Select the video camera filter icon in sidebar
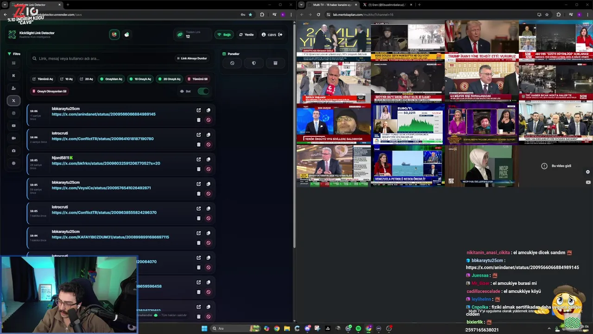Screen dimensions: 593x334 pos(13,138)
